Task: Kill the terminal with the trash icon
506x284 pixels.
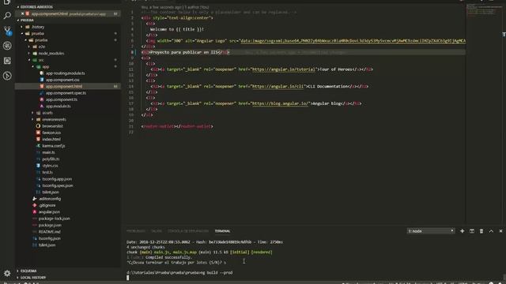Action: tap(481, 231)
